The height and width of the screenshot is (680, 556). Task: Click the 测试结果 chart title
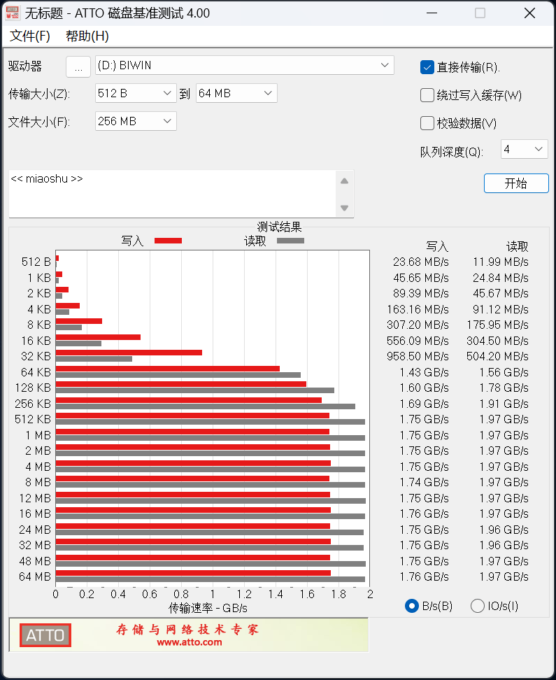coord(279,227)
